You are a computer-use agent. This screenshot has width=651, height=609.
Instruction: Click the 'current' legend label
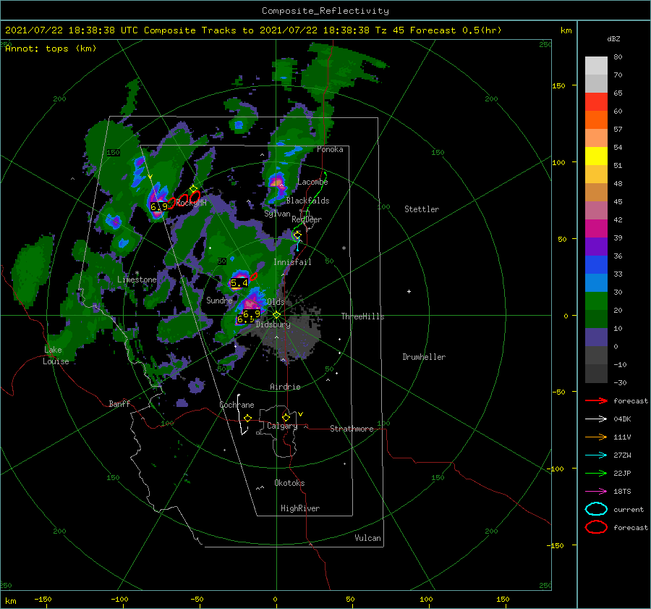click(629, 510)
